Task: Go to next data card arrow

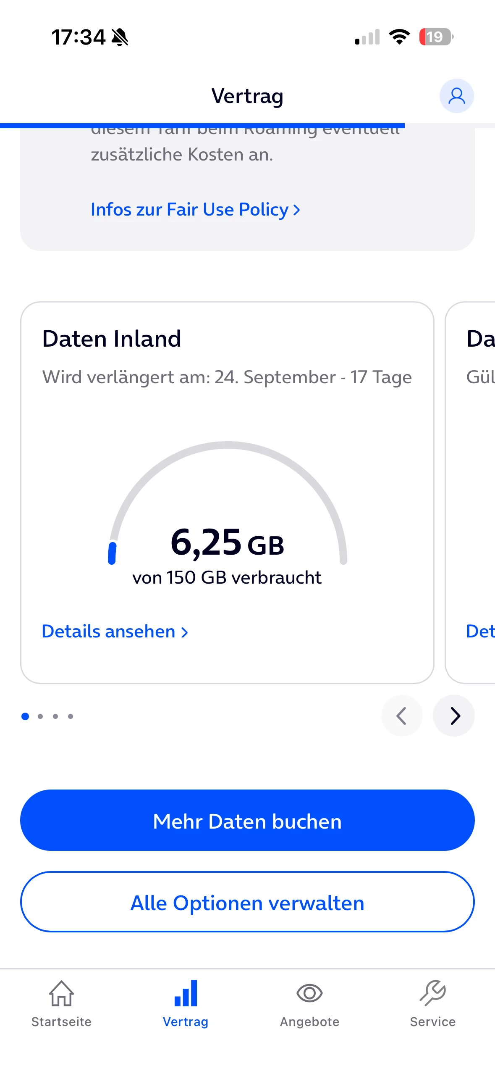Action: [454, 716]
